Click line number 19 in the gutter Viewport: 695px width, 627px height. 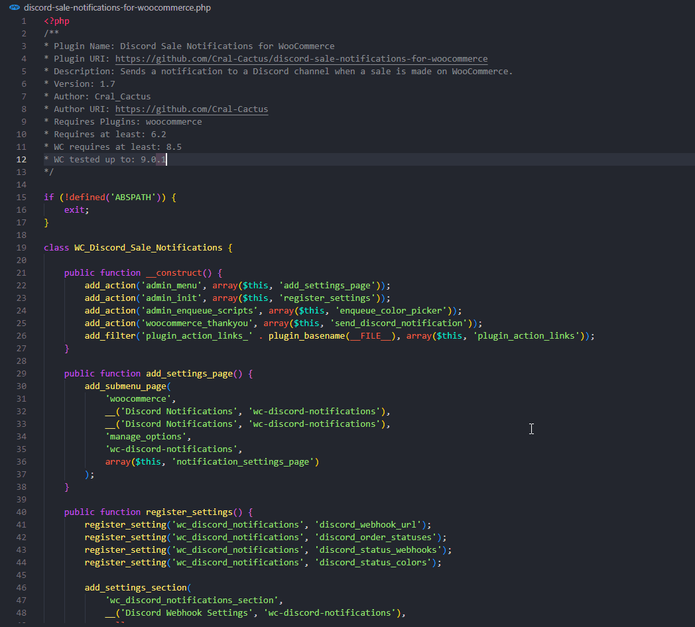click(23, 248)
